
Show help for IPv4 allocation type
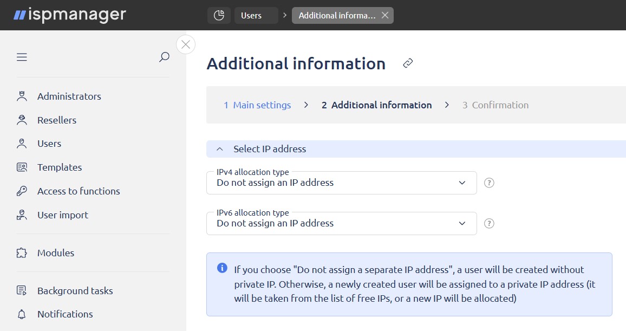[x=489, y=183]
